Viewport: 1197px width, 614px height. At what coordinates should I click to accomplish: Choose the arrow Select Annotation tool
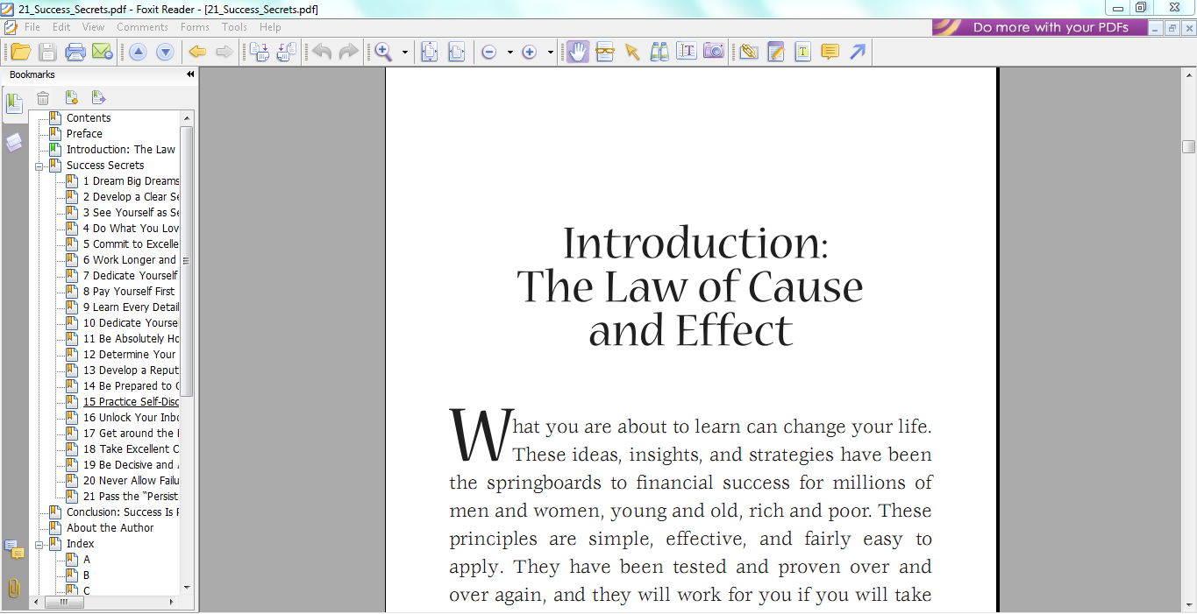point(632,53)
